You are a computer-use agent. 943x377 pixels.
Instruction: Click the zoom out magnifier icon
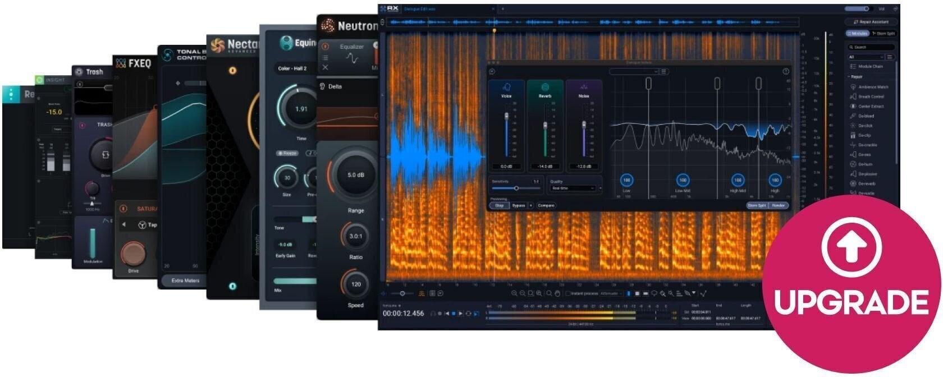click(523, 293)
